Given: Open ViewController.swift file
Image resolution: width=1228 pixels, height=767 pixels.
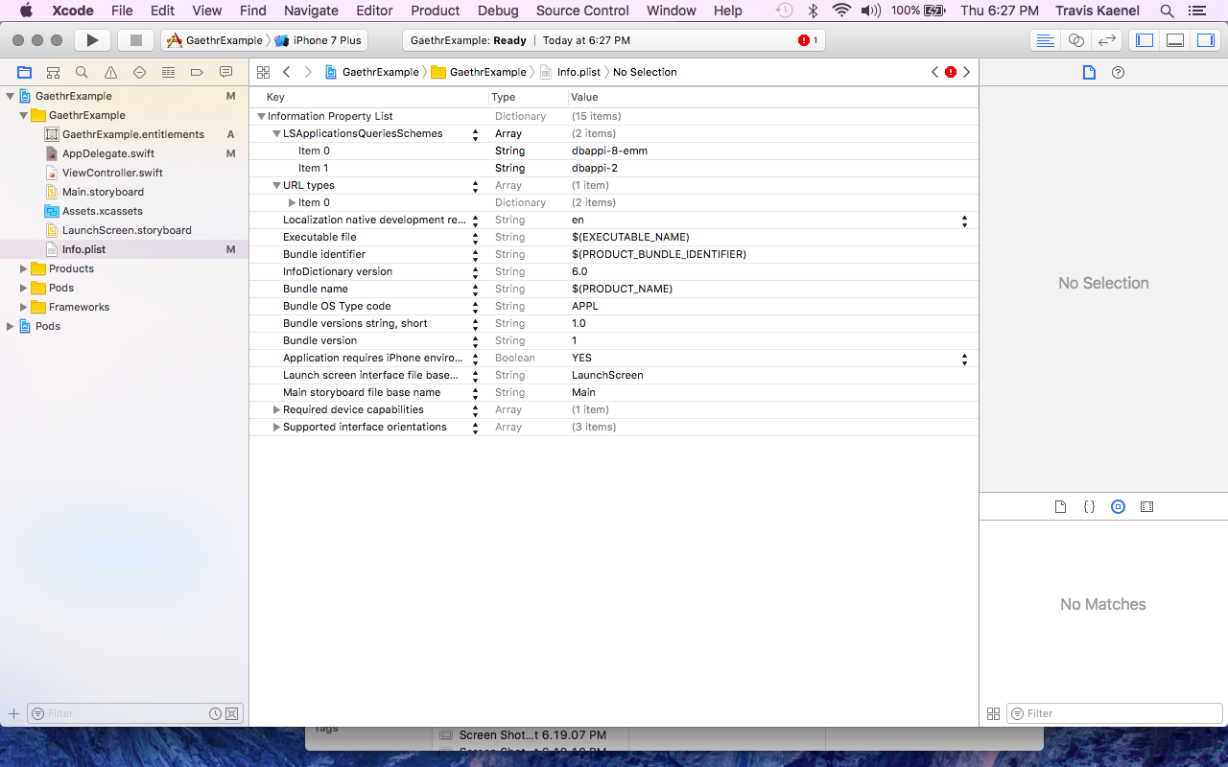Looking at the screenshot, I should tap(112, 173).
